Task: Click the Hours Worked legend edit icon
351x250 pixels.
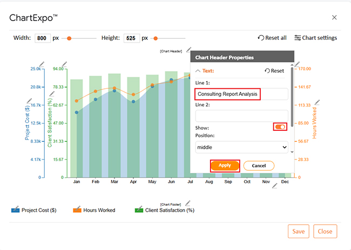Action: coord(76,210)
